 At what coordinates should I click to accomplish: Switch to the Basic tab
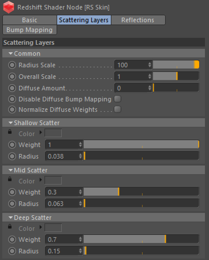point(30,20)
